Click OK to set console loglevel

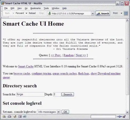(65, 112)
